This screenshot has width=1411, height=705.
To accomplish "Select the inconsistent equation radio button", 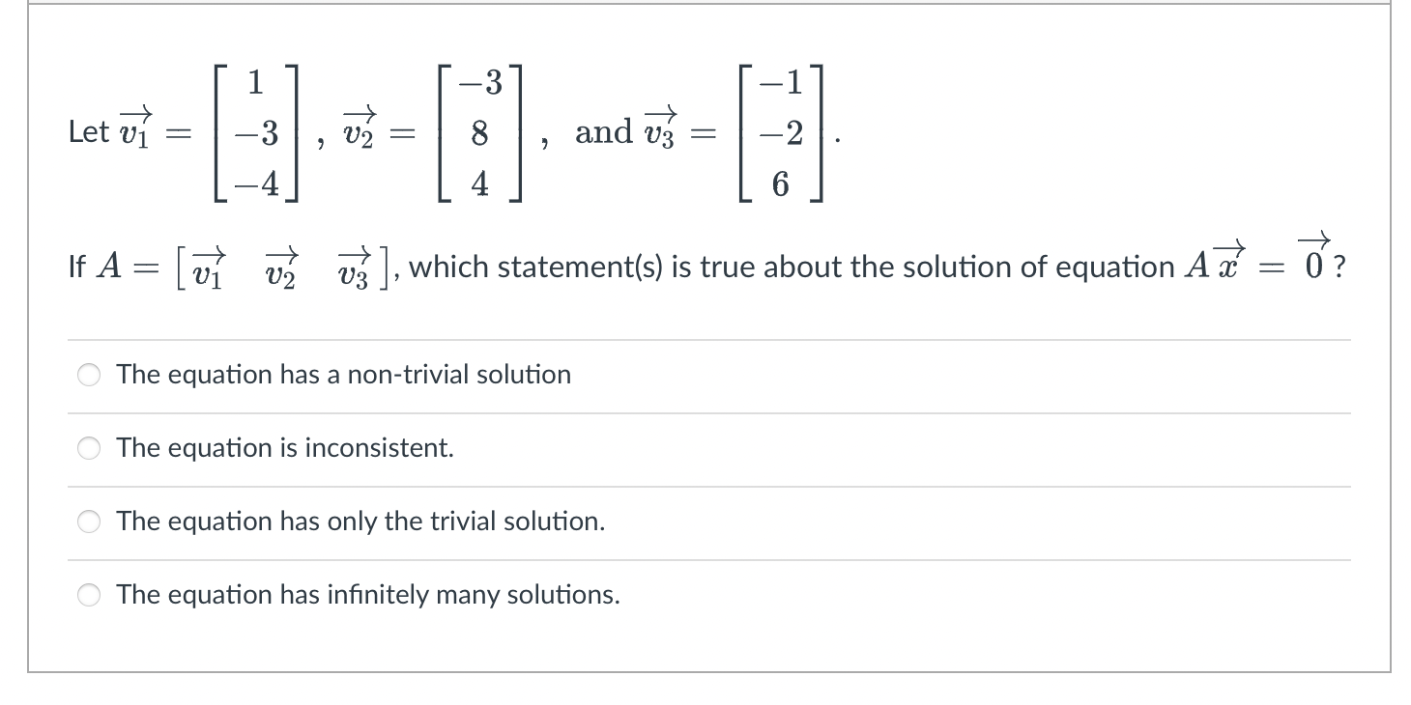I will pos(88,448).
